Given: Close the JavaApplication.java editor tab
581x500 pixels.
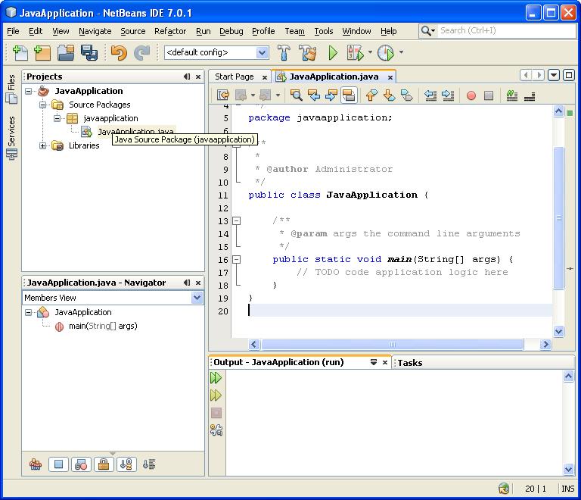Looking at the screenshot, I should [x=390, y=77].
